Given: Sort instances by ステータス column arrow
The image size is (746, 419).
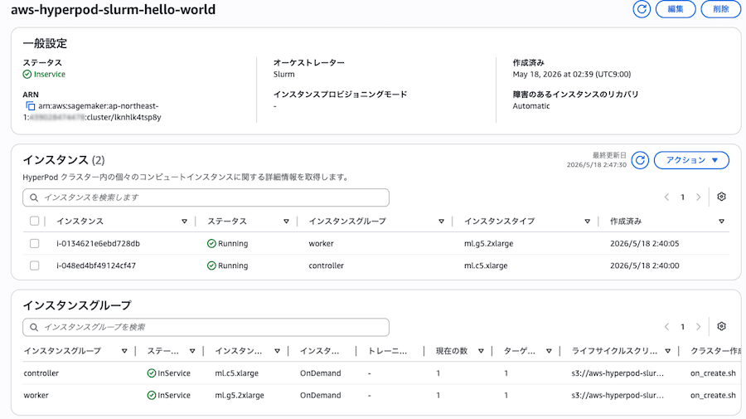Looking at the screenshot, I should coord(286,222).
